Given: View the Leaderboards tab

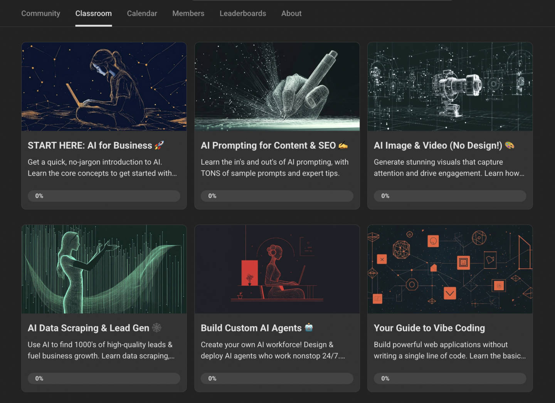Looking at the screenshot, I should pos(243,13).
